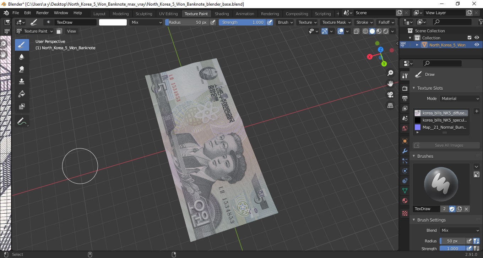This screenshot has height=258, width=483.
Task: Select the Annotate tool
Action: click(x=22, y=121)
